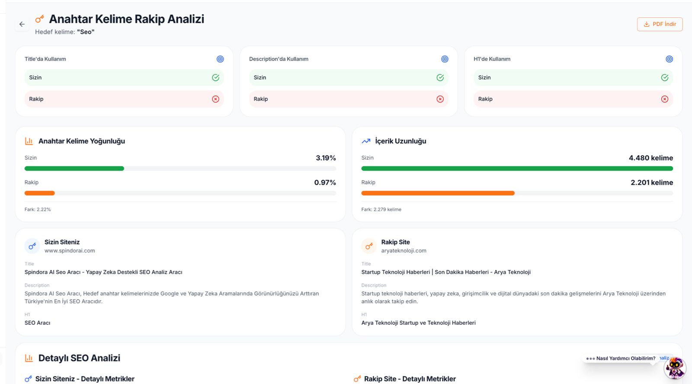Click Detaylı SEO Analizi section heading

pyautogui.click(x=79, y=358)
